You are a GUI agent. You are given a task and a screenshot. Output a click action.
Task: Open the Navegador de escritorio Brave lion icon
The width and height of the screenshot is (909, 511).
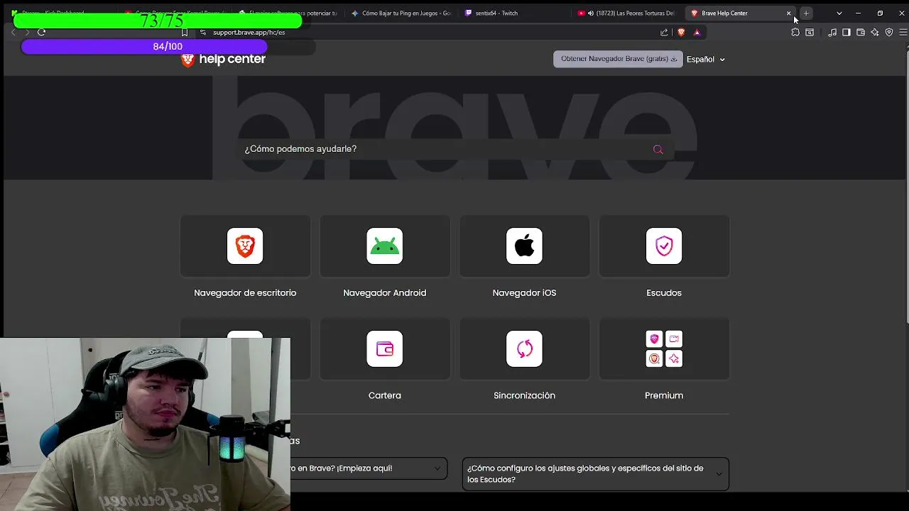point(245,246)
